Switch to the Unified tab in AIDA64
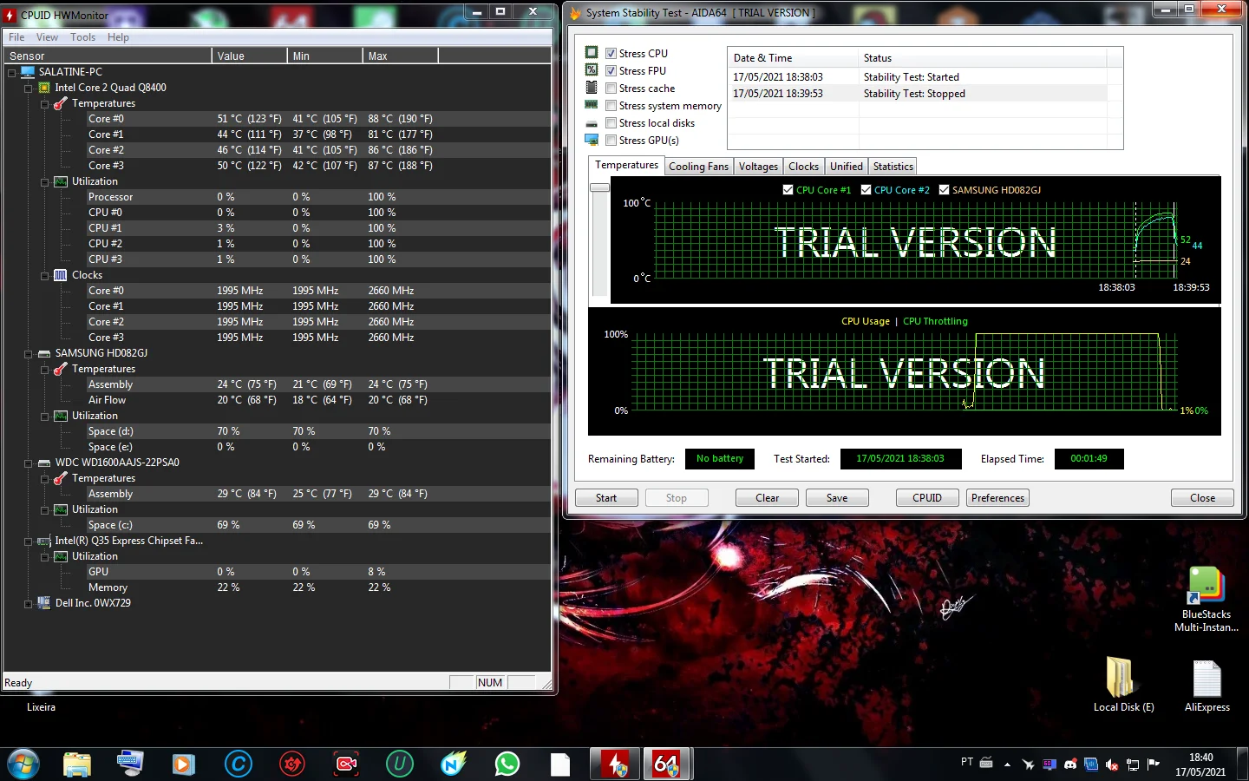This screenshot has height=781, width=1249. tap(846, 167)
